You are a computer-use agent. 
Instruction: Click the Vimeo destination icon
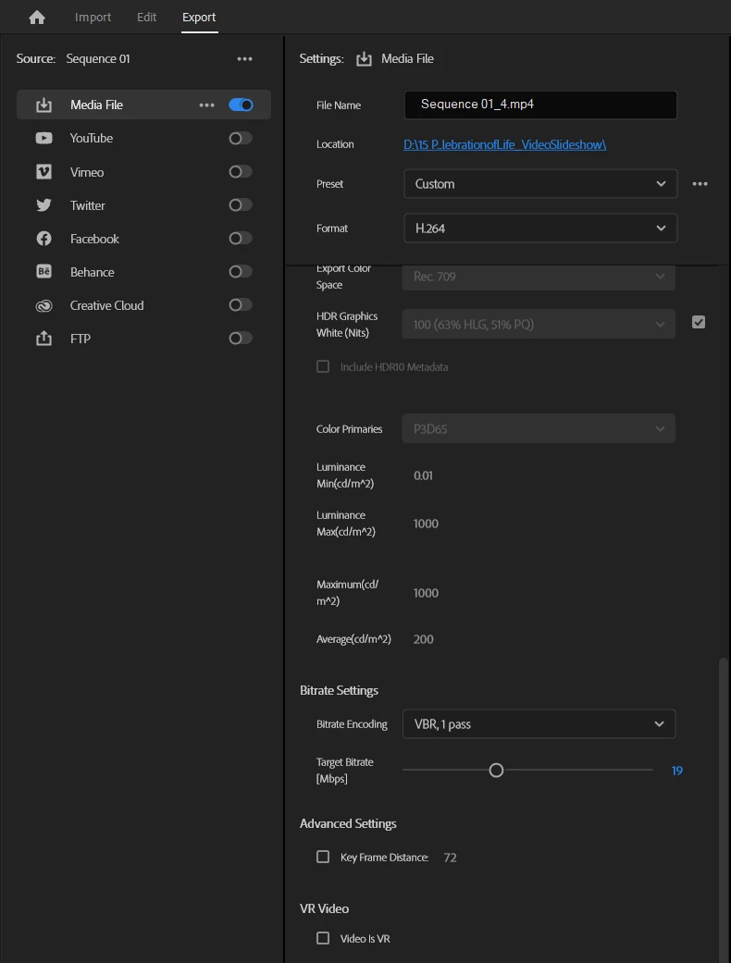pos(43,172)
